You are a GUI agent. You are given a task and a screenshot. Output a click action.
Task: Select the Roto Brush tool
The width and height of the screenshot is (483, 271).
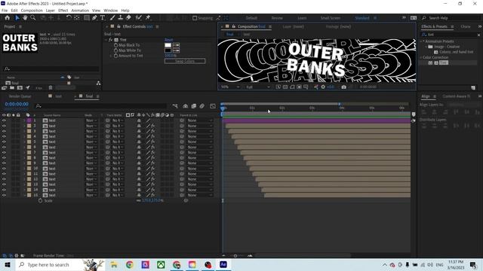point(139,18)
